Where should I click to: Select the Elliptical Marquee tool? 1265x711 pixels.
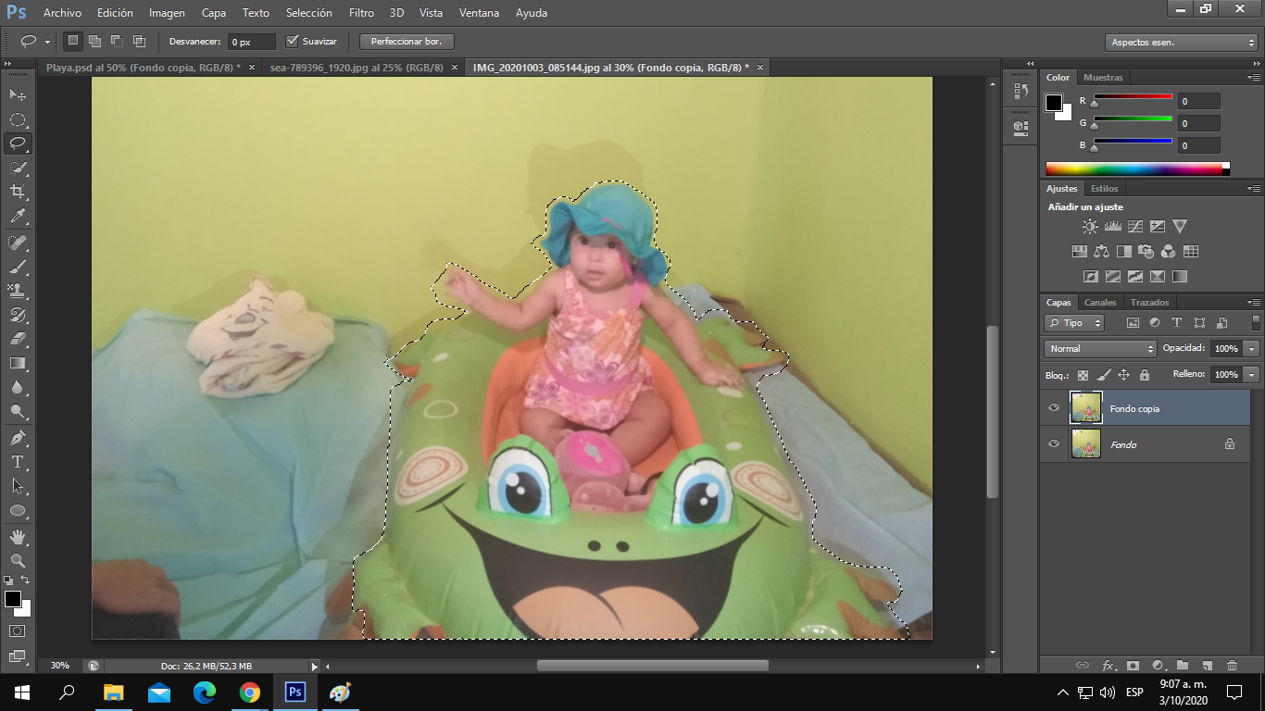[18, 119]
